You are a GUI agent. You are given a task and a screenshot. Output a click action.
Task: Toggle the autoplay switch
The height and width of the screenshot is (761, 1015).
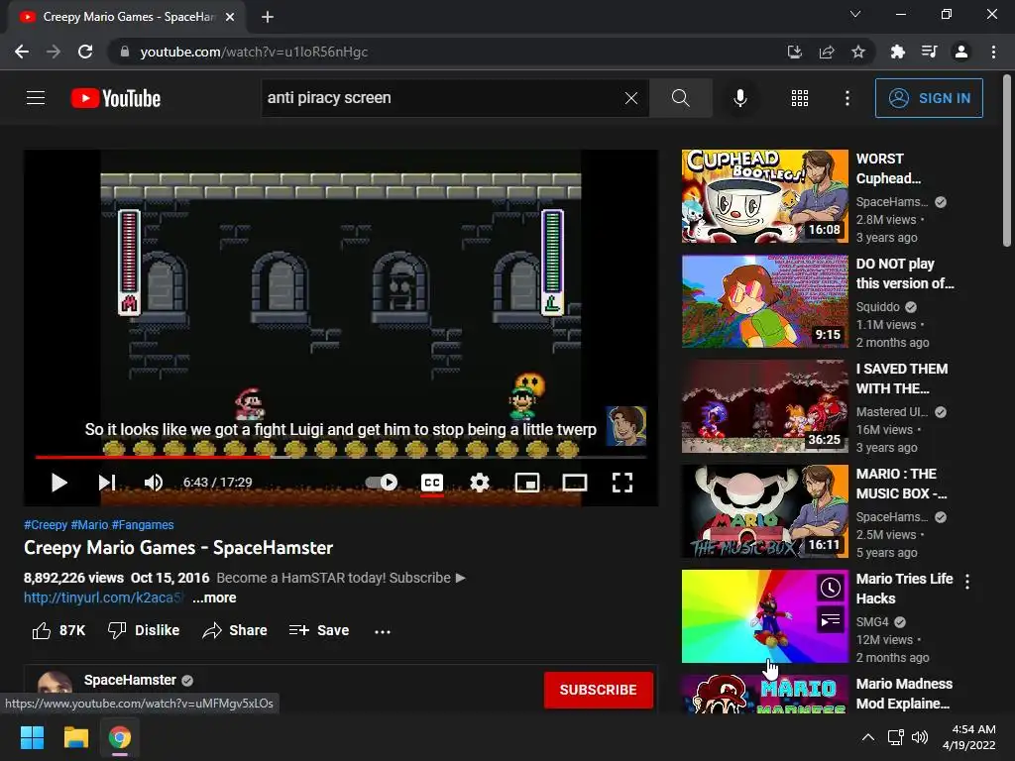point(382,483)
